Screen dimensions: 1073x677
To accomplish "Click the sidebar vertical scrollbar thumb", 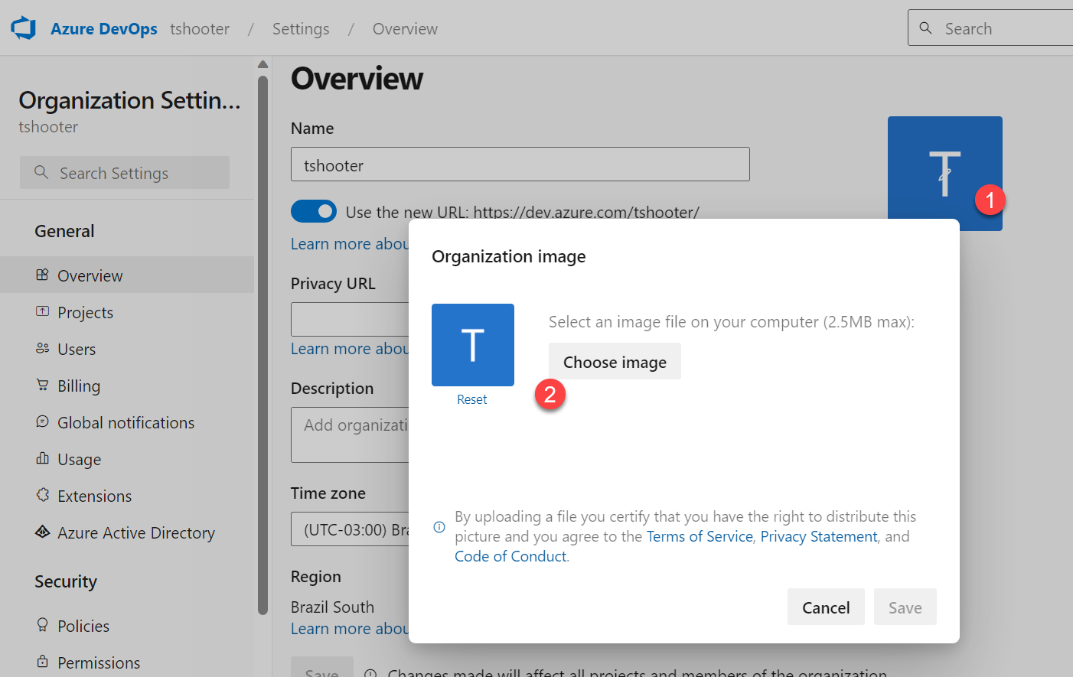I will tap(263, 344).
